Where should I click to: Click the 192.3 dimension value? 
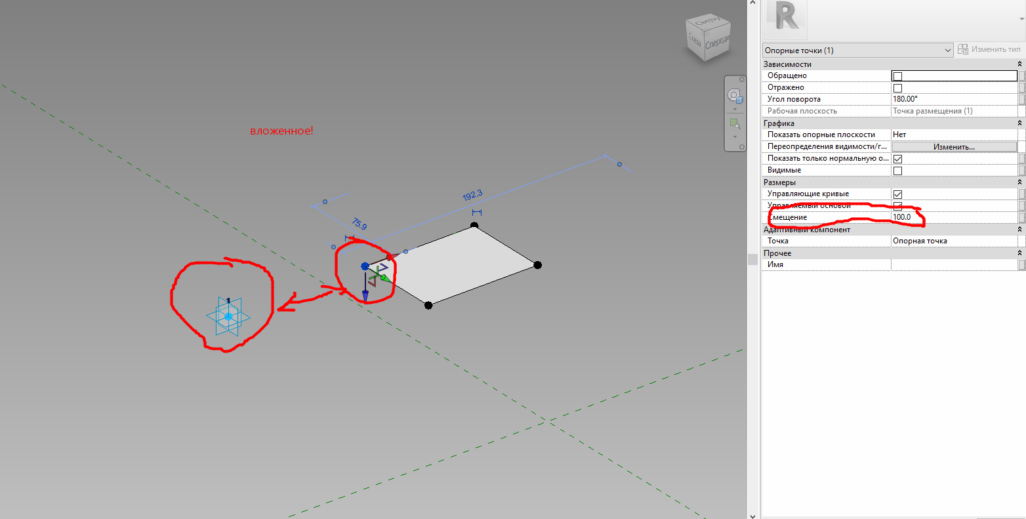pyautogui.click(x=472, y=195)
